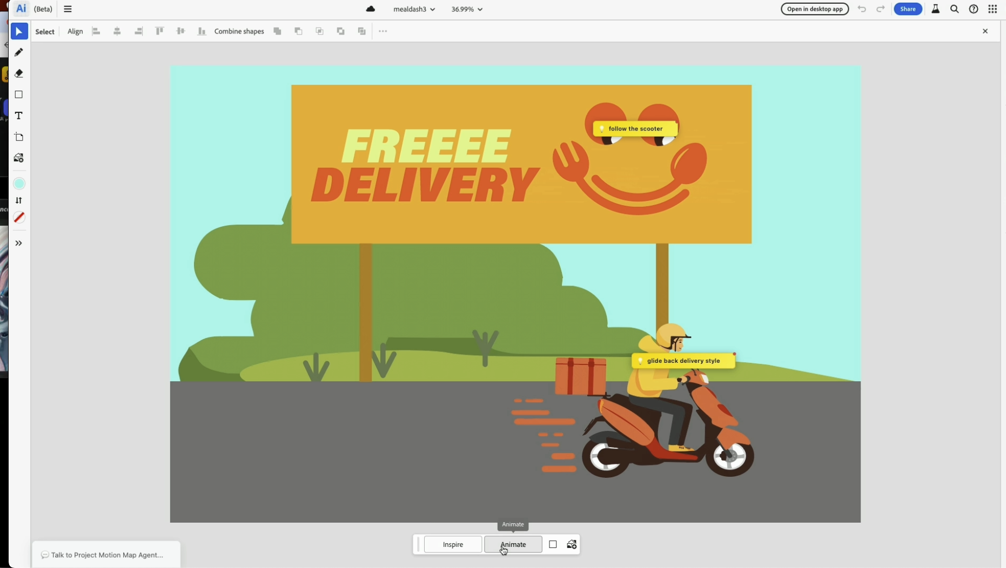Pick the Rectangle shape tool
This screenshot has height=568, width=1006.
19,94
